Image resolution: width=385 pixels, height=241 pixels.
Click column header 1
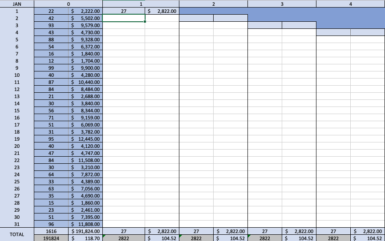pyautogui.click(x=141, y=4)
